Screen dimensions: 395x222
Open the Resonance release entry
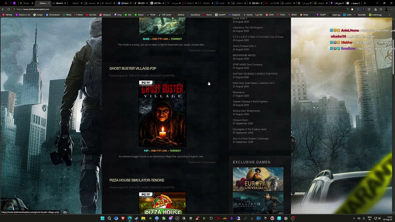click(239, 92)
